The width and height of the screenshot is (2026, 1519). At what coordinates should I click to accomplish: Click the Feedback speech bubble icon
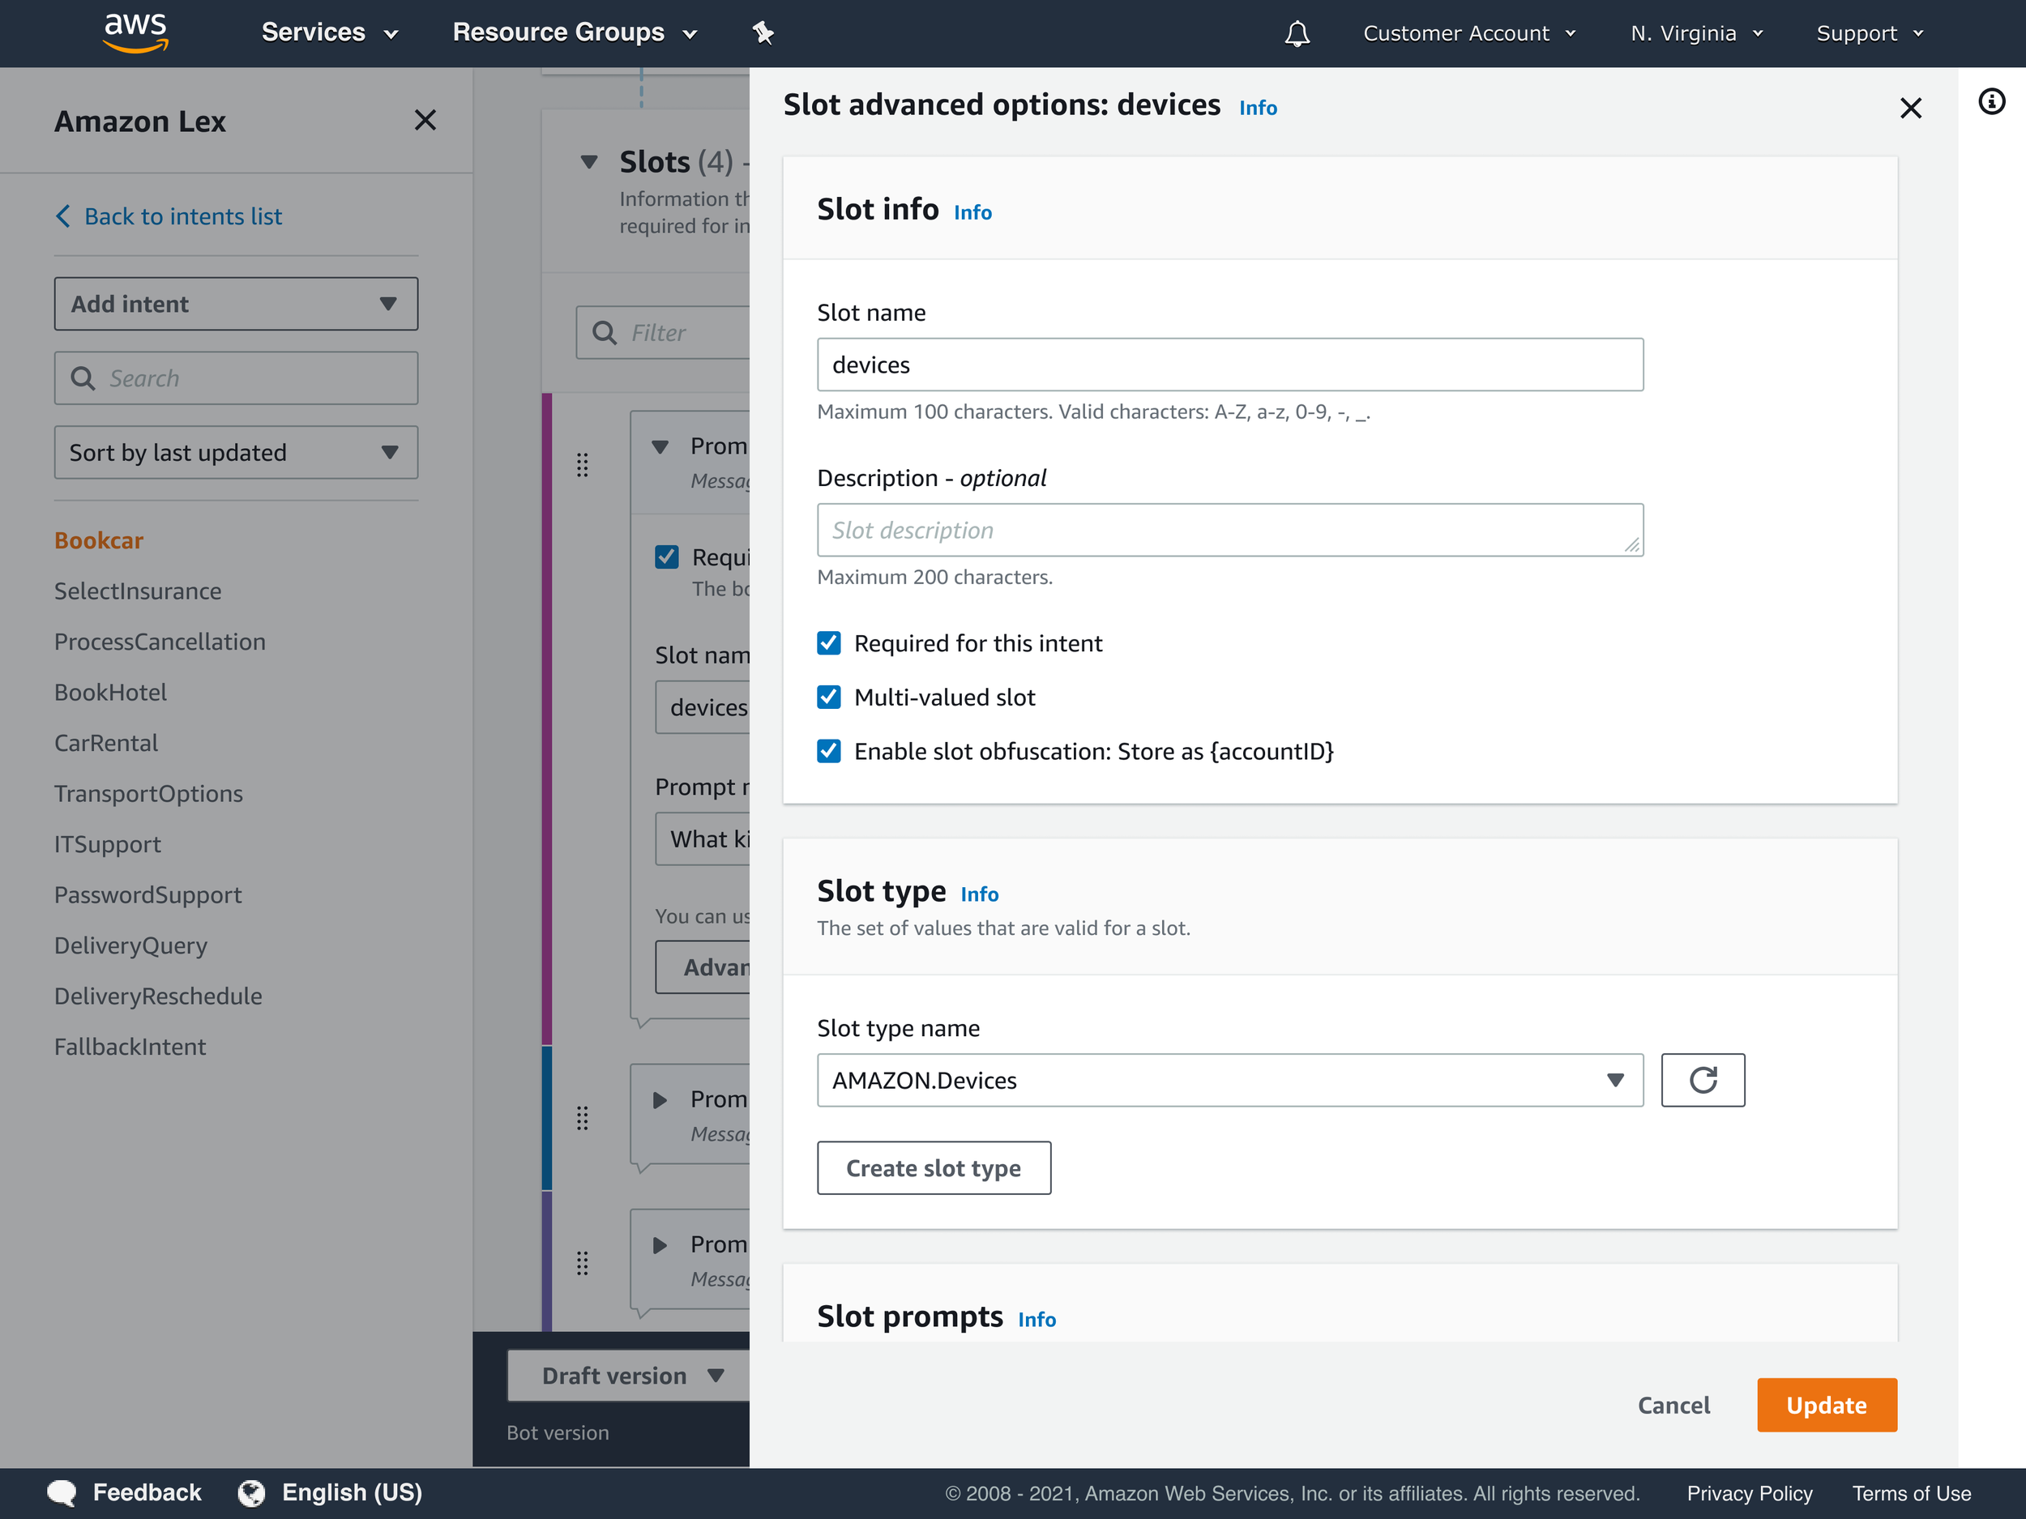pyautogui.click(x=62, y=1492)
